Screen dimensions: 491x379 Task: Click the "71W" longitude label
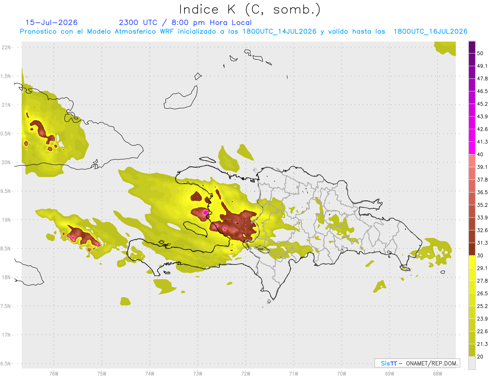(293, 374)
